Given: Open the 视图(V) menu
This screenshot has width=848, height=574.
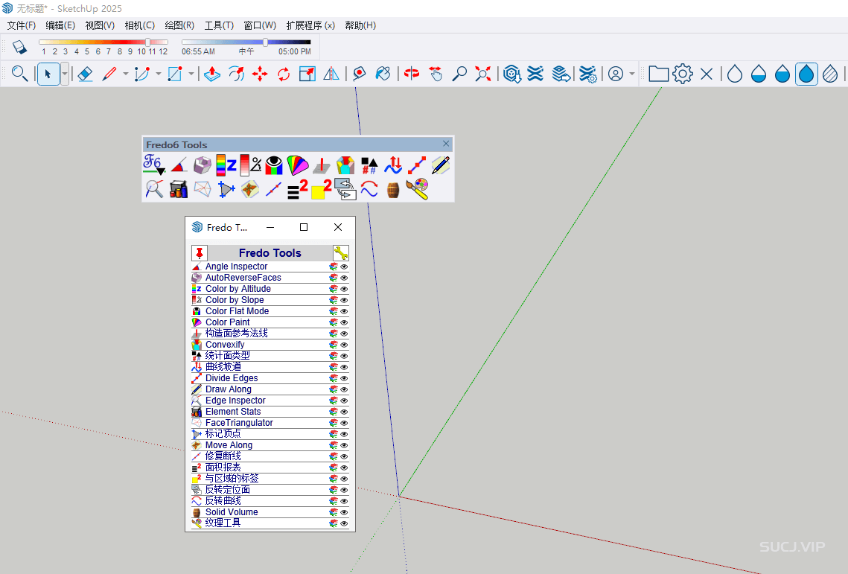Looking at the screenshot, I should pyautogui.click(x=100, y=25).
